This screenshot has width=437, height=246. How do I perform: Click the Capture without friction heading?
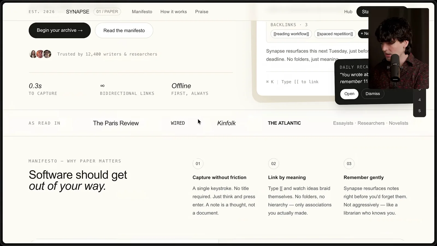[219, 177]
